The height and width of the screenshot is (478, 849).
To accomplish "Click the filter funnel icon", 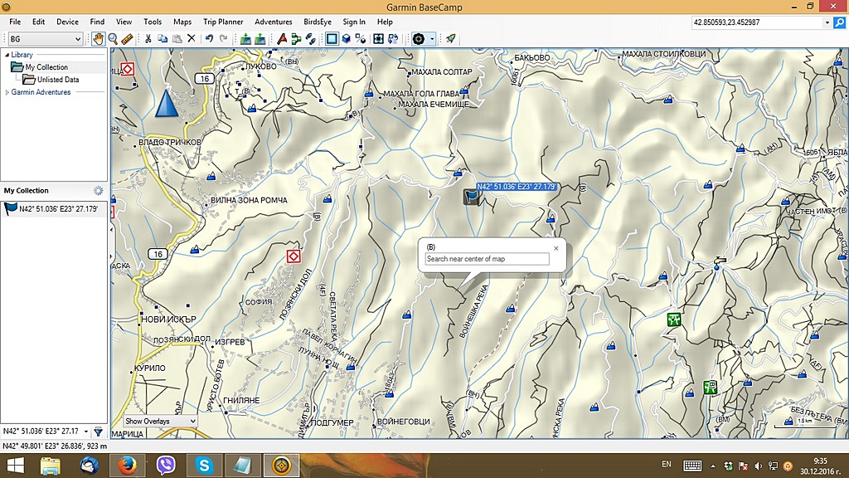I will tap(98, 432).
